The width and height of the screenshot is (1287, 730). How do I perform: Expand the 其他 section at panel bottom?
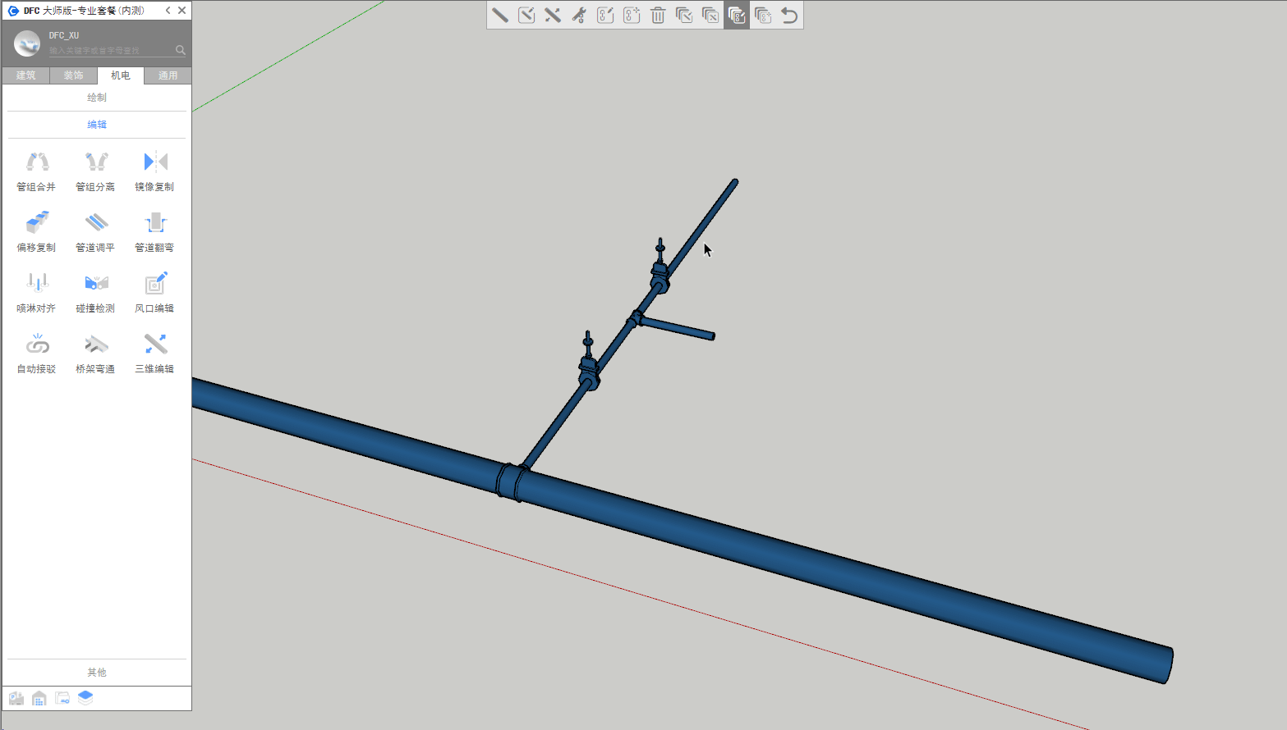pos(97,673)
